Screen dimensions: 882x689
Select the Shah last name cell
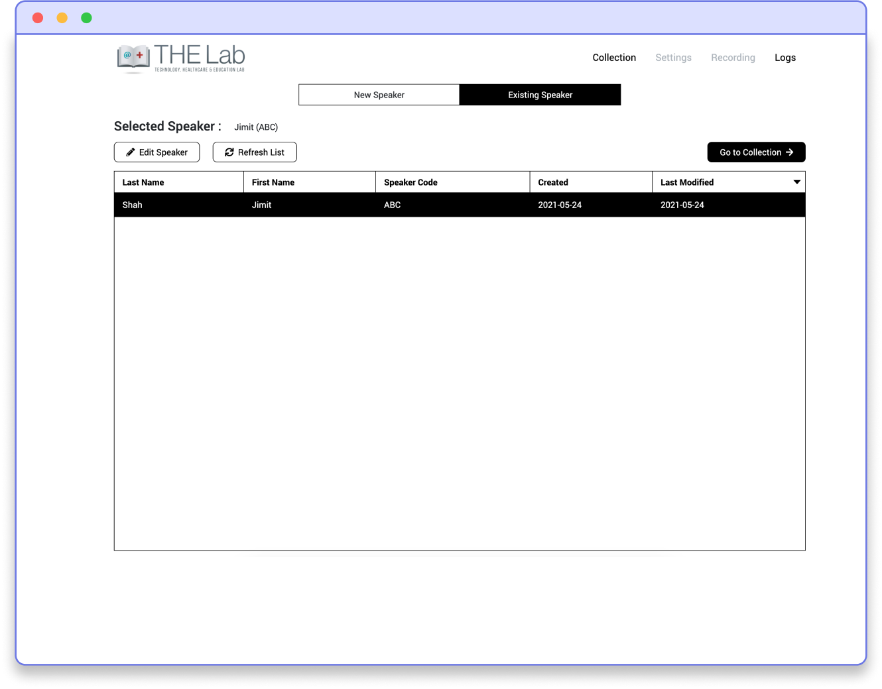click(133, 205)
